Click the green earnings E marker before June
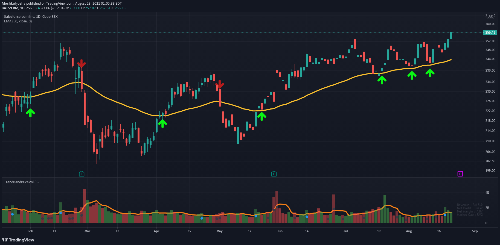The width and height of the screenshot is (500, 245). pyautogui.click(x=274, y=174)
